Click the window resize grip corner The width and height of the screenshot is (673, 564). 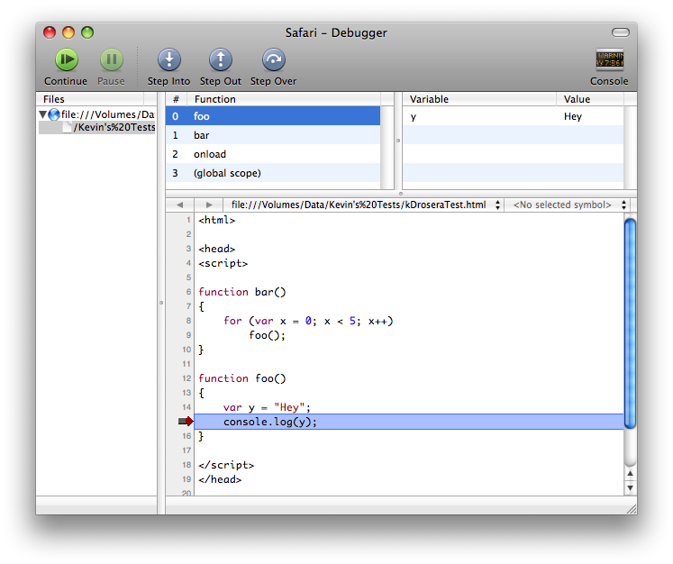click(x=632, y=509)
